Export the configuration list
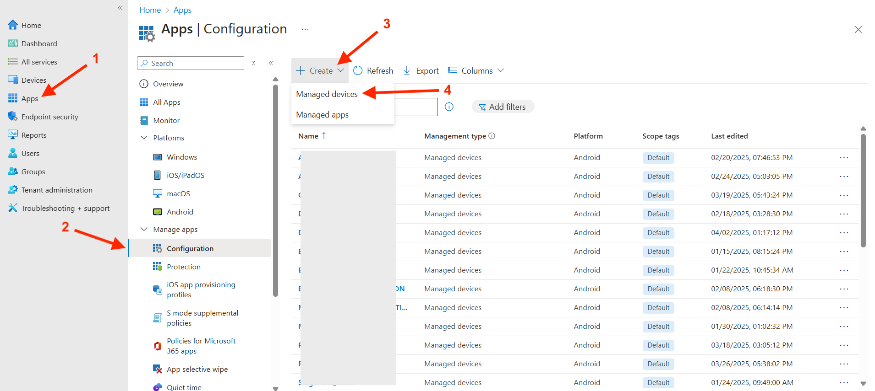Image resolution: width=875 pixels, height=391 pixels. pyautogui.click(x=421, y=70)
